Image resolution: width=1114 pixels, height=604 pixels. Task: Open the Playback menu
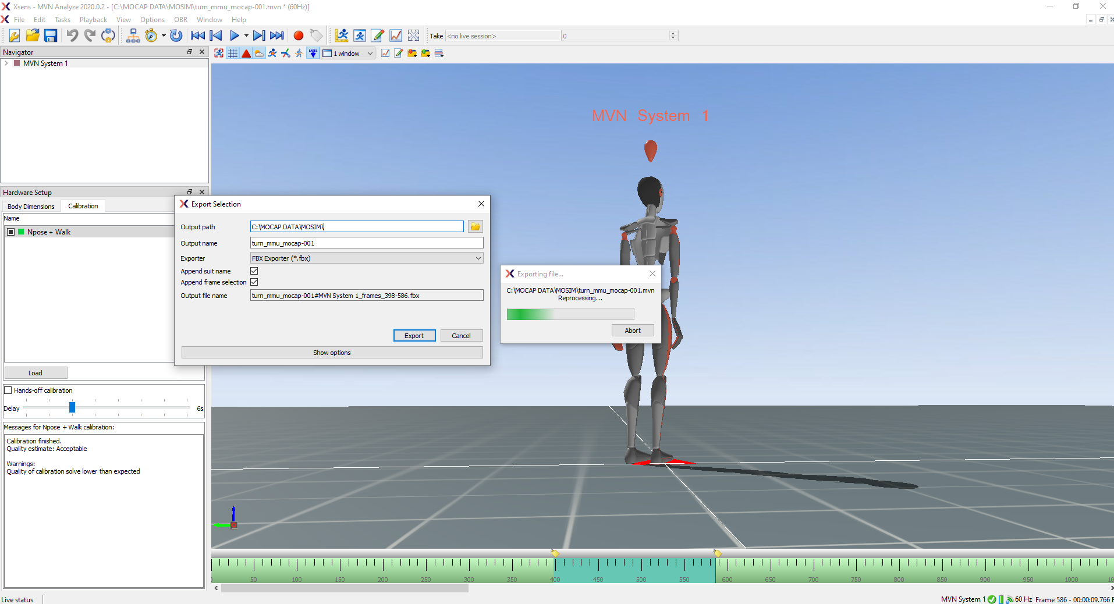pyautogui.click(x=93, y=20)
